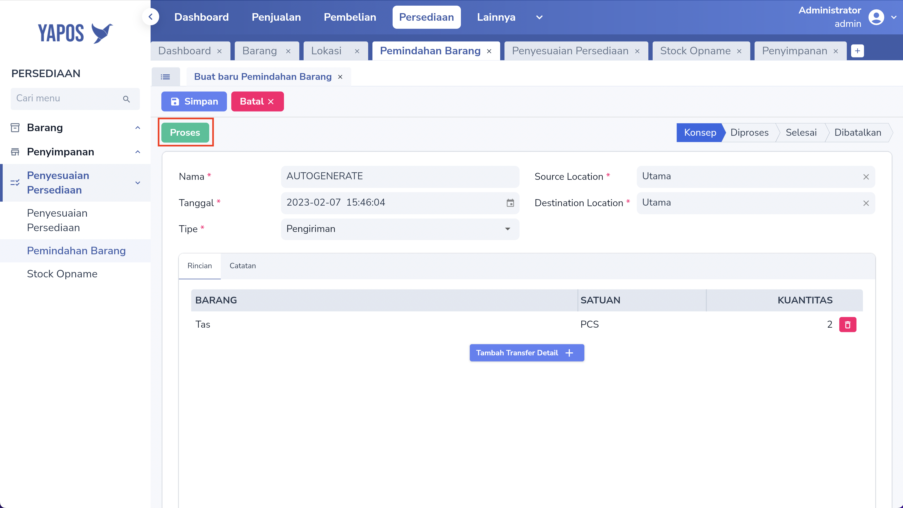
Task: Switch to the Lokasi tab
Action: [x=326, y=51]
